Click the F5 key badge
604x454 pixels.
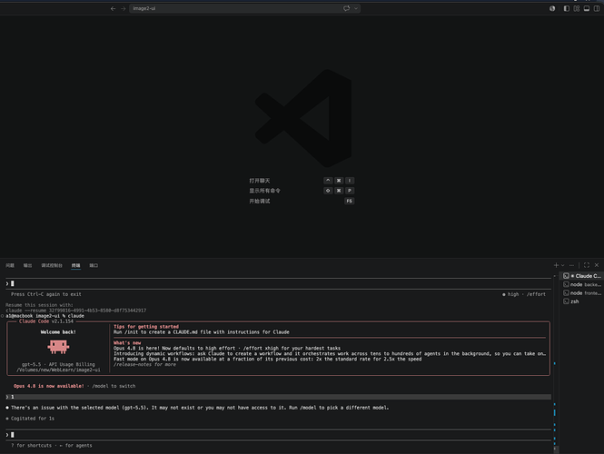(349, 201)
